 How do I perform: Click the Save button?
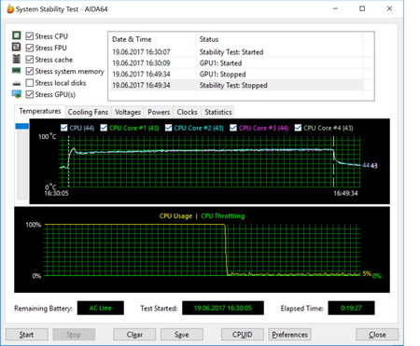pos(182,335)
